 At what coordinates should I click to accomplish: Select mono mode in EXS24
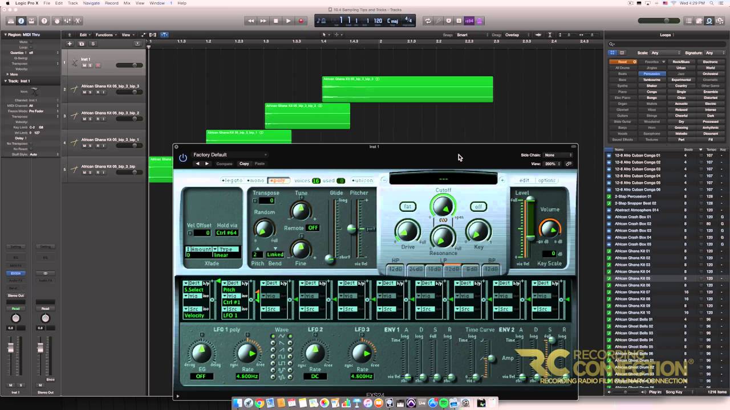pyautogui.click(x=255, y=181)
